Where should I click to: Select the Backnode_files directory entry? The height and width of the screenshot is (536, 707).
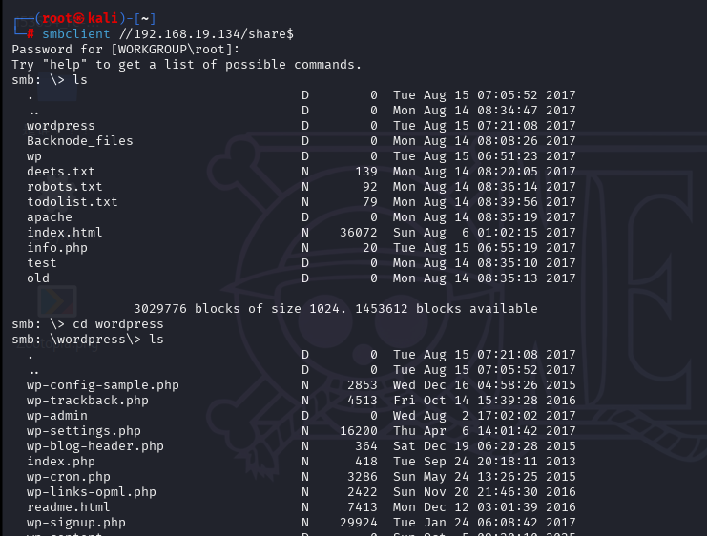point(79,140)
